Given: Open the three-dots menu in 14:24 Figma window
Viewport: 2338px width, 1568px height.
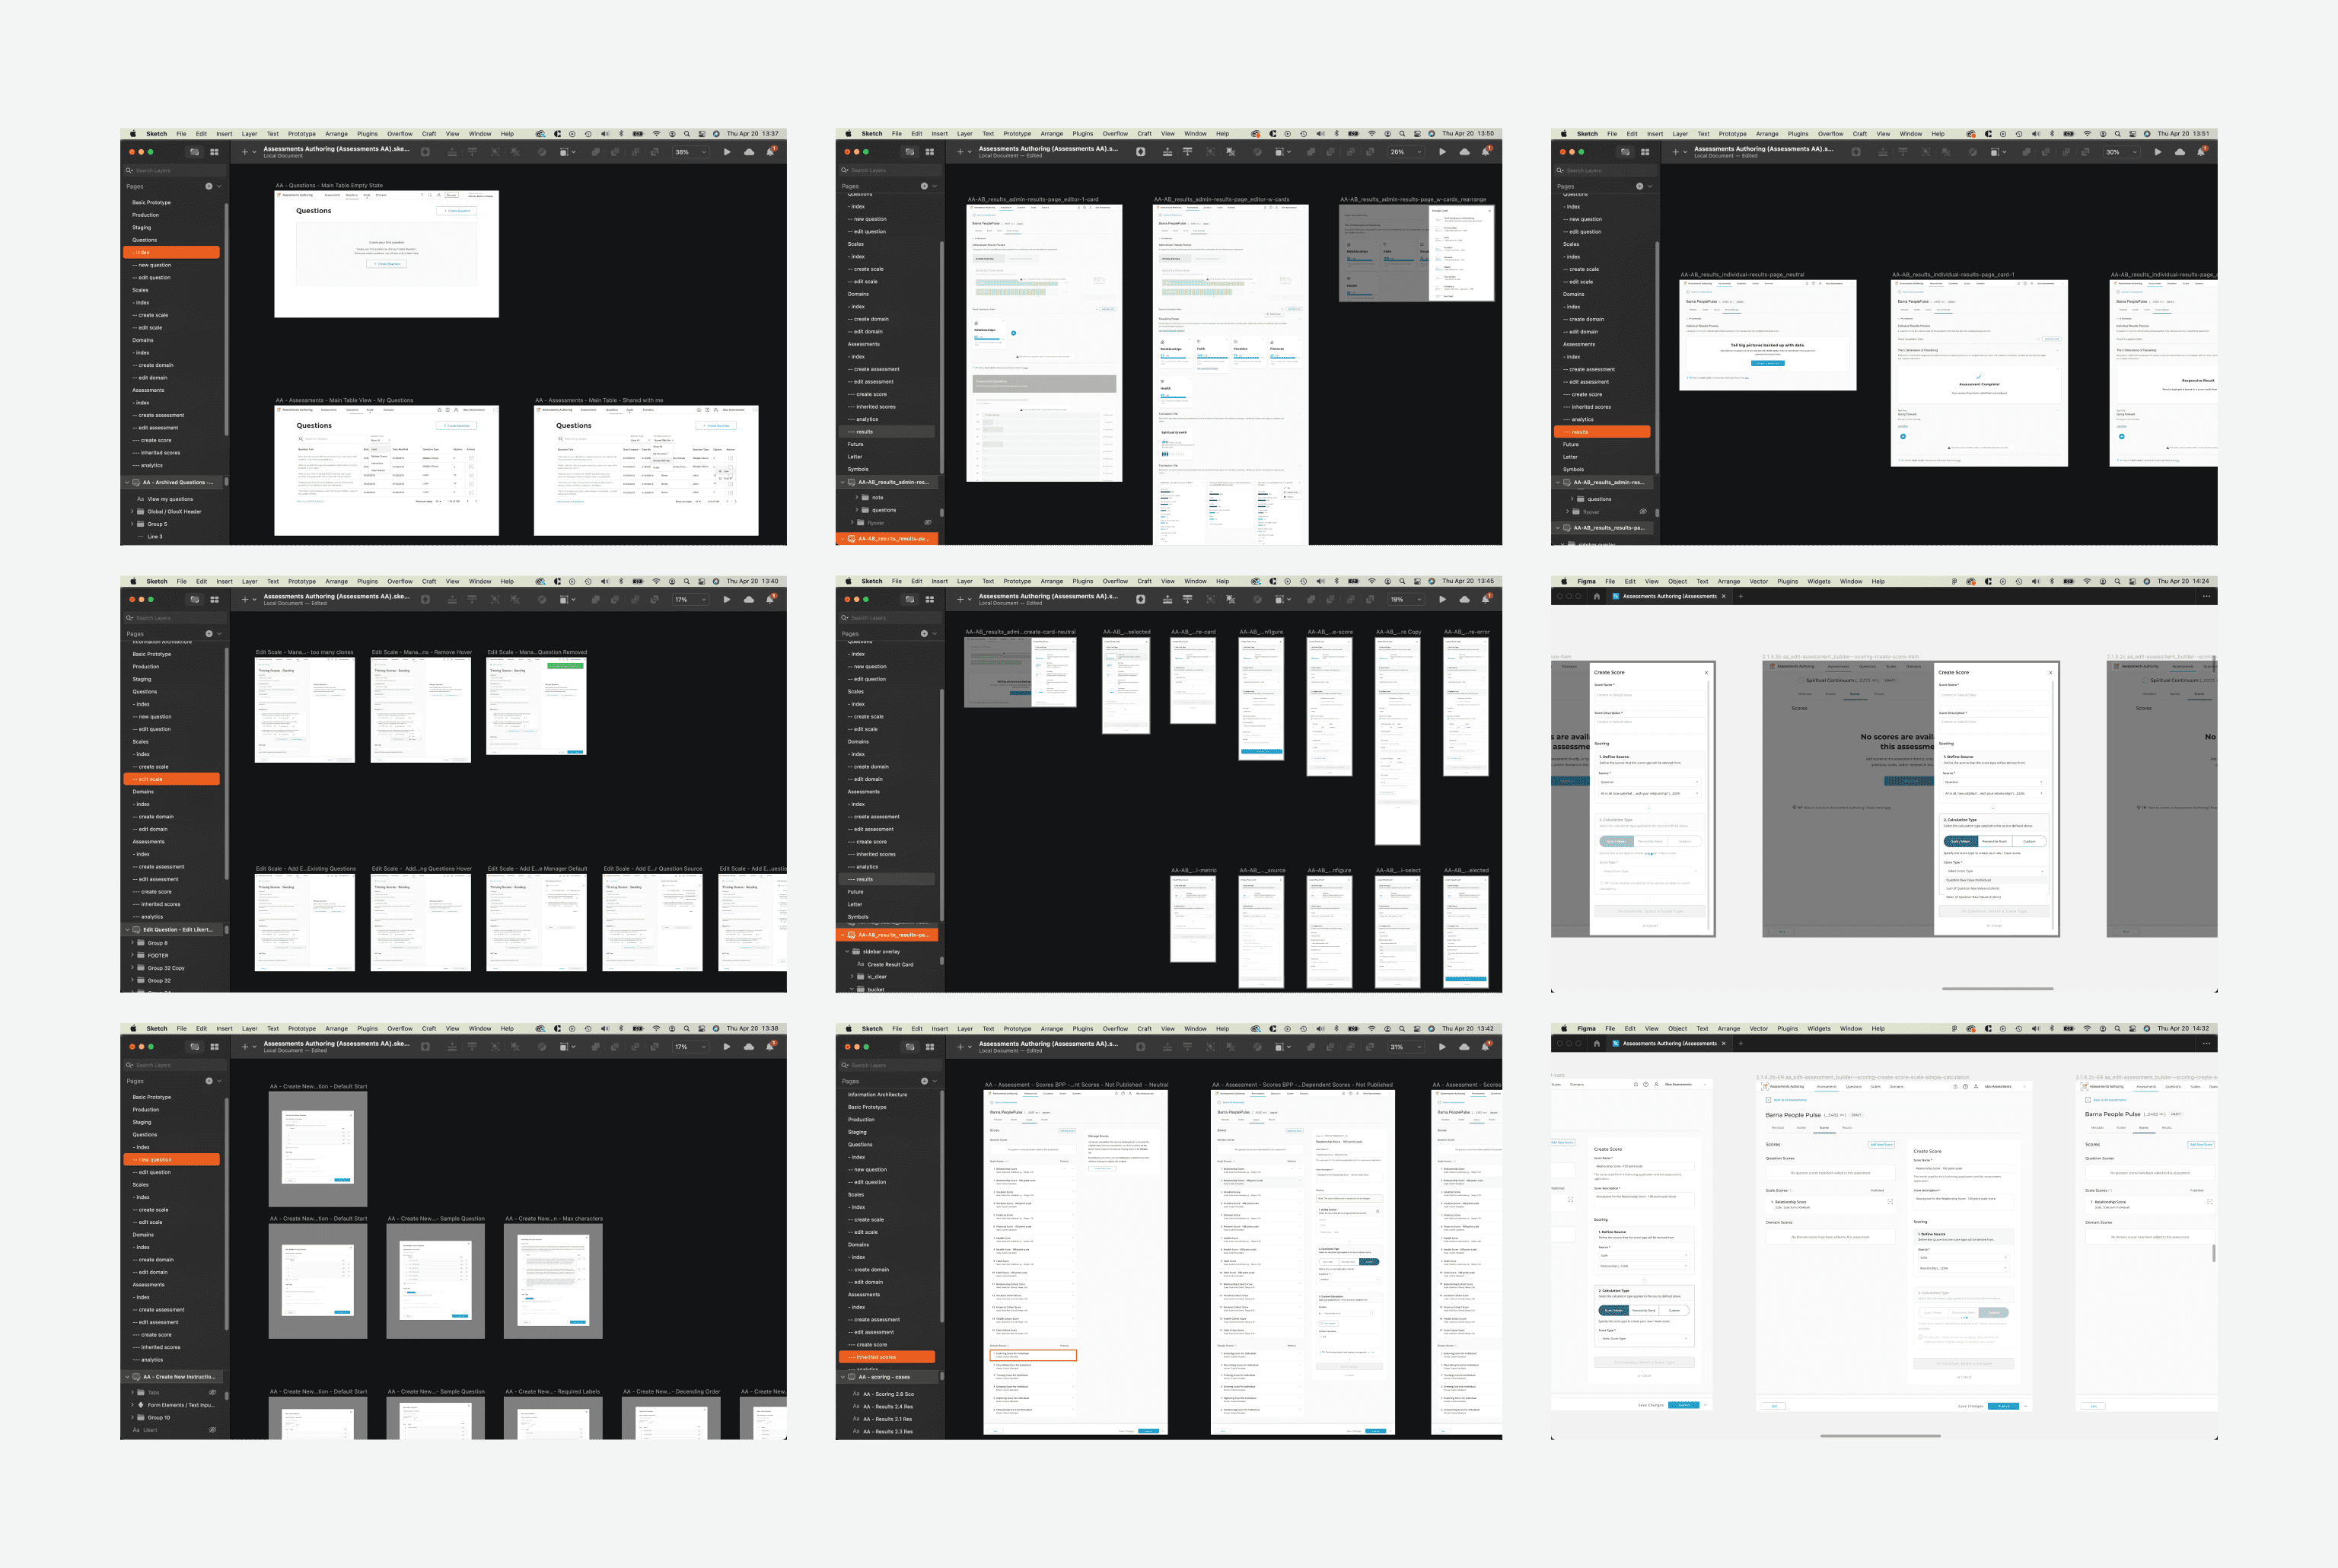Looking at the screenshot, I should point(2206,596).
